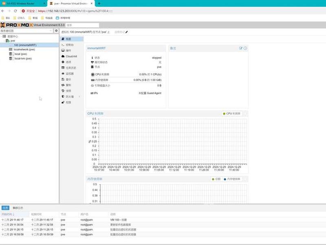This screenshot has height=245, width=326.
Task: Click the Proxmox logo
Action: coord(17,25)
